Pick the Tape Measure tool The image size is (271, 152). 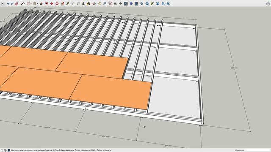[68, 4]
